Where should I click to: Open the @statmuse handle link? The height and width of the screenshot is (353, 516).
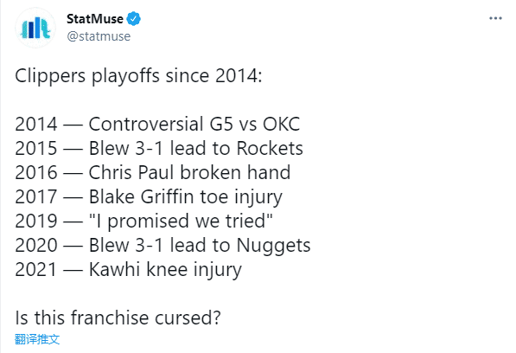(x=99, y=35)
